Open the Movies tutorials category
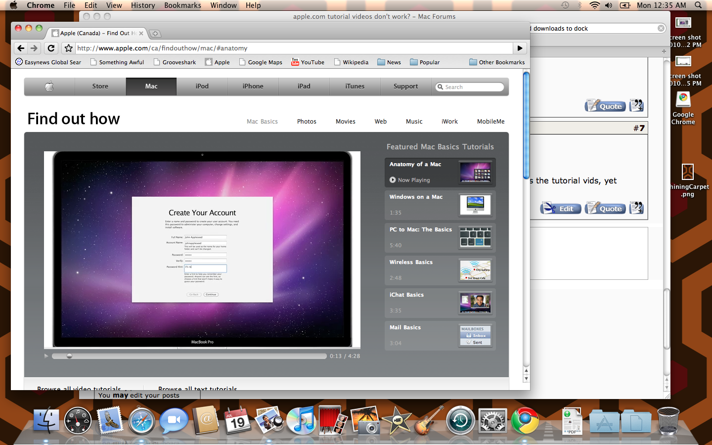Image resolution: width=712 pixels, height=445 pixels. [345, 121]
